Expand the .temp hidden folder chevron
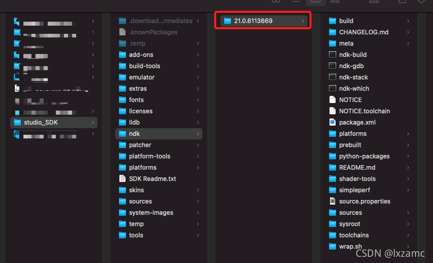 [x=198, y=44]
